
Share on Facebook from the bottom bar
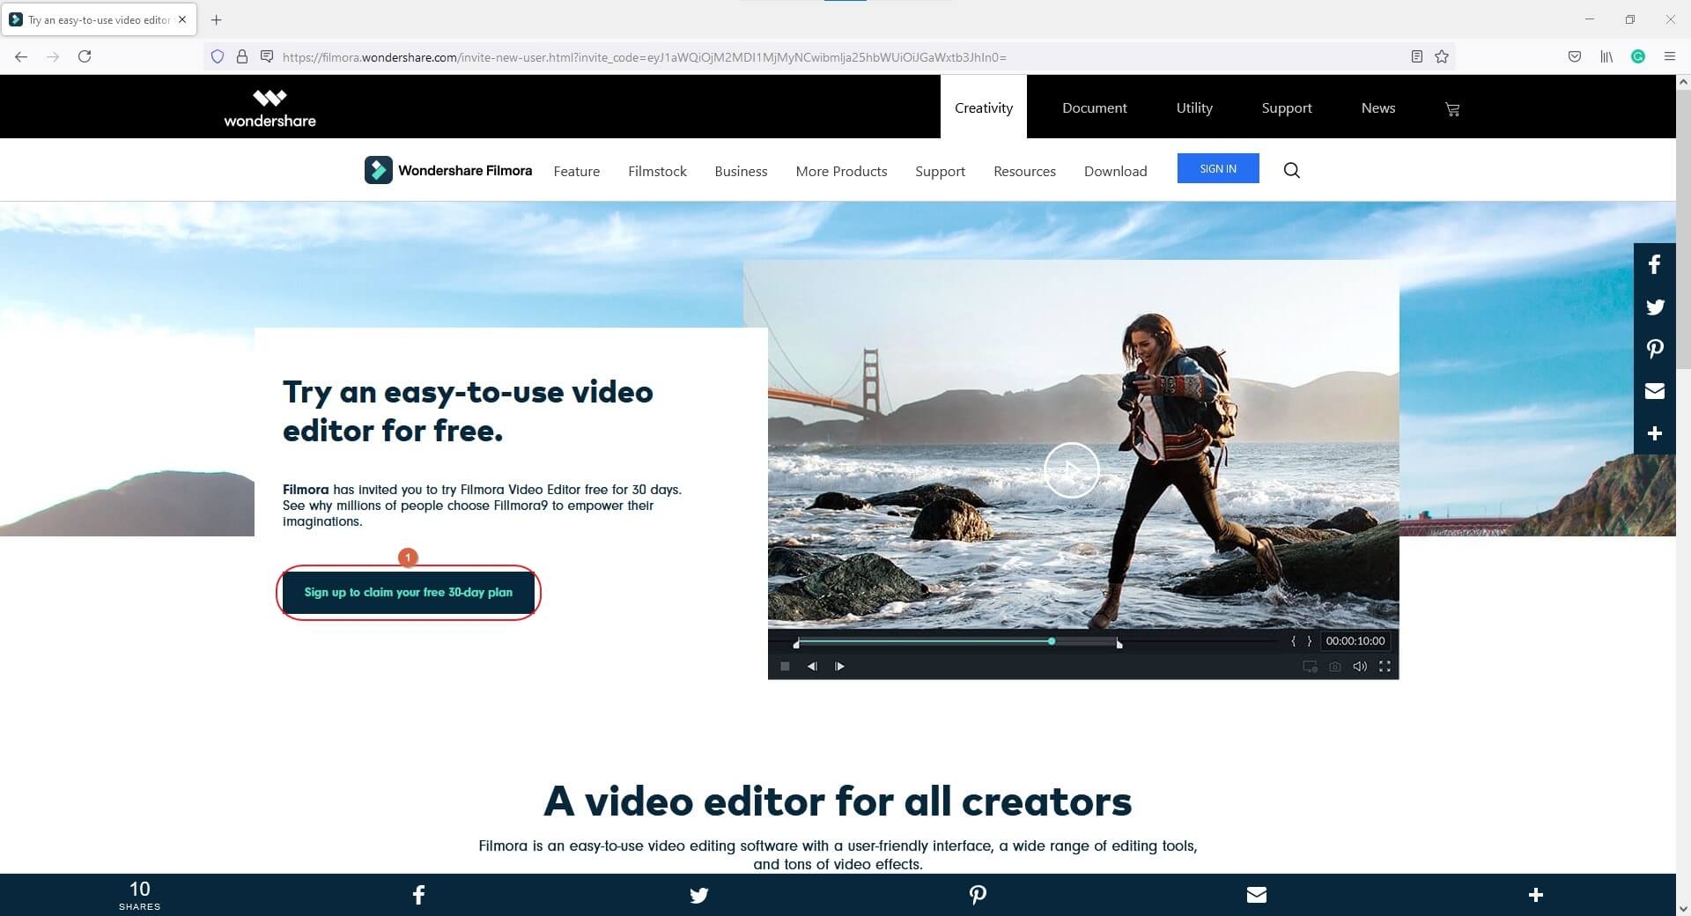click(x=418, y=895)
